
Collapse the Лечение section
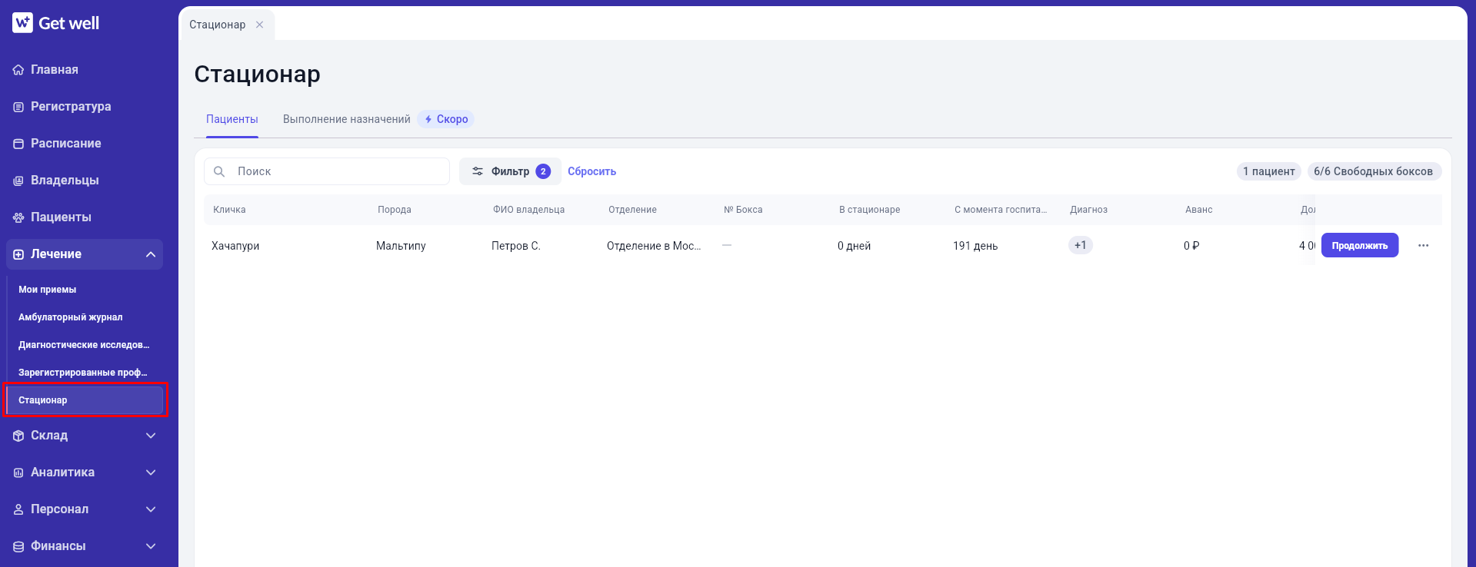coord(151,254)
